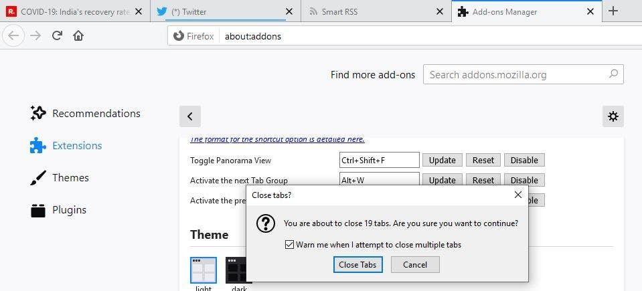Choose the light theme thumbnail

point(203,270)
